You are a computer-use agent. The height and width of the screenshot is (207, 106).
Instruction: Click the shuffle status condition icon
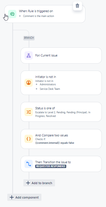[x=28, y=112]
